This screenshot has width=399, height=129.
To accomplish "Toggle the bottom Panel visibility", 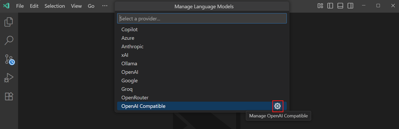I will (x=340, y=6).
